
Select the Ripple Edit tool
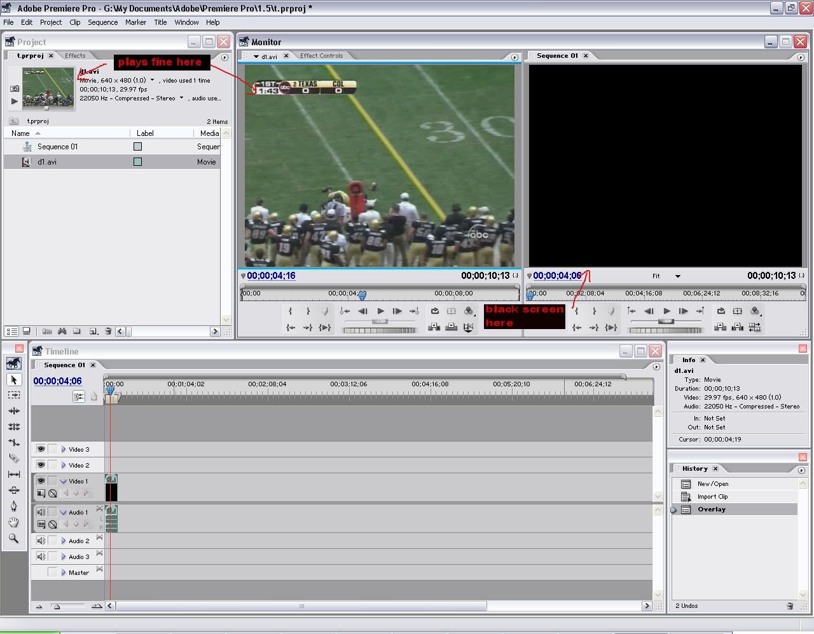tap(13, 410)
